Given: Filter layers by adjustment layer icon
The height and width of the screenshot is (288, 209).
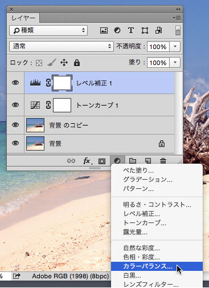Looking at the screenshot, I should pos(117,30).
